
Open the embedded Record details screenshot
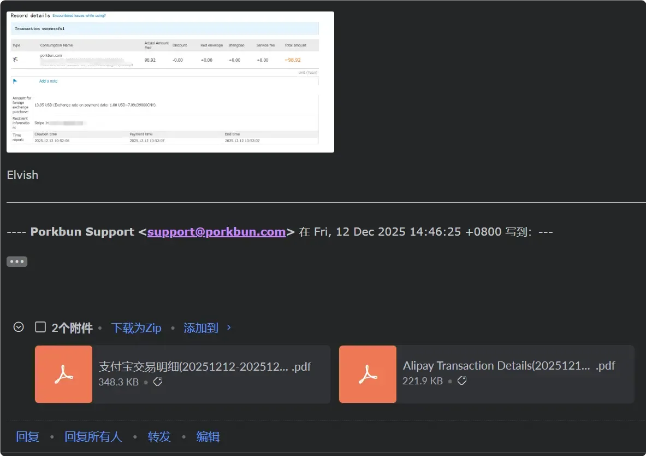(170, 82)
